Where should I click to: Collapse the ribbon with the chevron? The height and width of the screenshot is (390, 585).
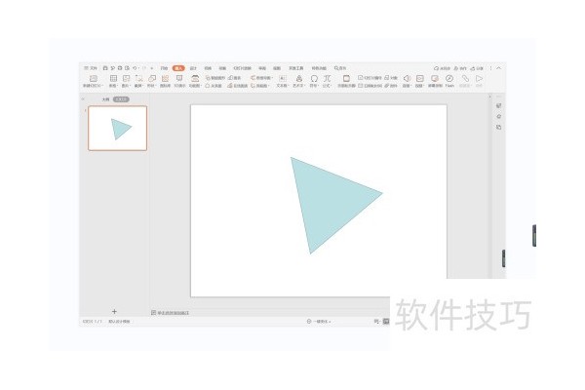(499, 68)
